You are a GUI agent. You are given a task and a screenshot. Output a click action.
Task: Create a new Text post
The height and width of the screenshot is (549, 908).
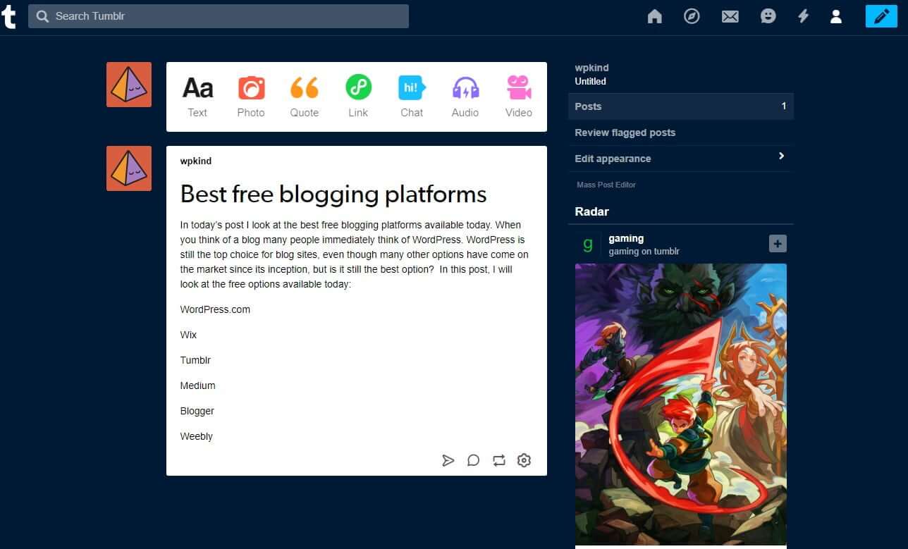(x=197, y=95)
